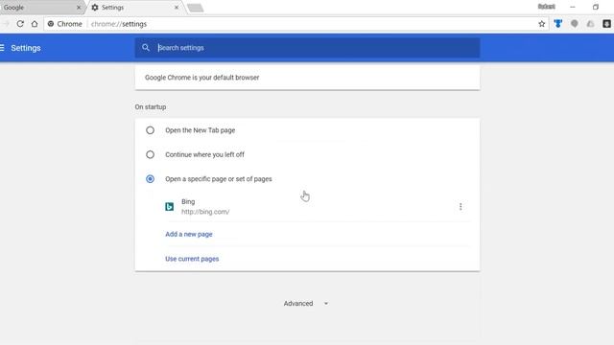Open the blue shield extension icon
This screenshot has height=345, width=614.
558,24
